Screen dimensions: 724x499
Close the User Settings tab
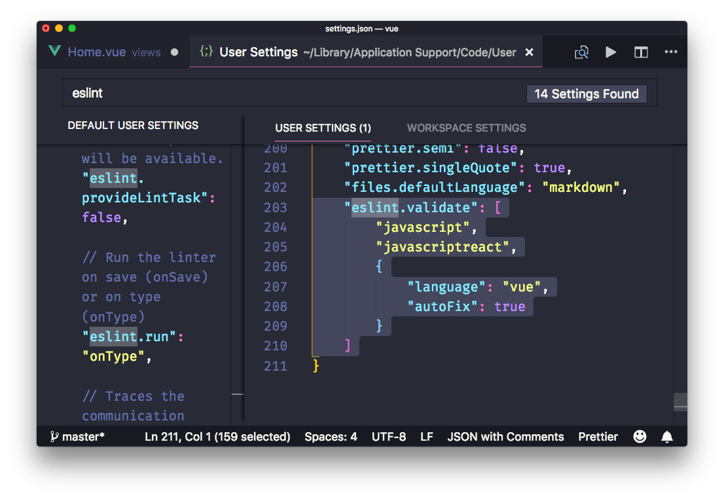click(529, 52)
